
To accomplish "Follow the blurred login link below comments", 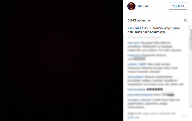I will pyautogui.click(x=133, y=117).
